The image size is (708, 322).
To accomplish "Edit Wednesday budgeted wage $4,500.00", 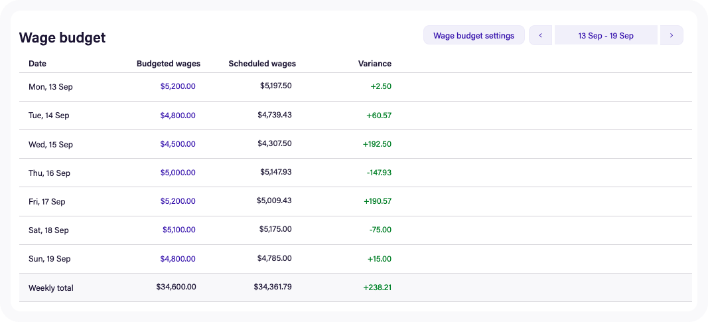I will point(178,144).
